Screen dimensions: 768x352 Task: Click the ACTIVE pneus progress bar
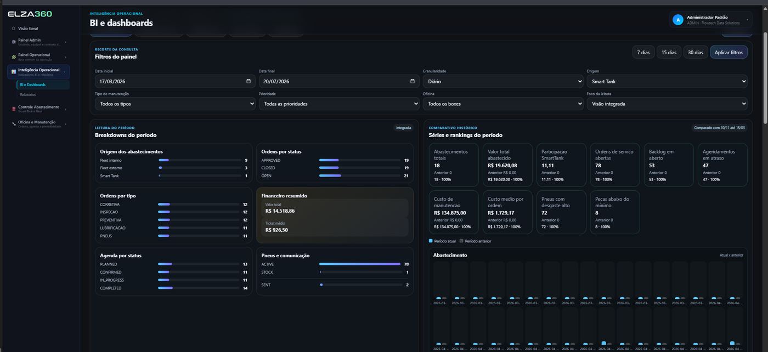360,264
